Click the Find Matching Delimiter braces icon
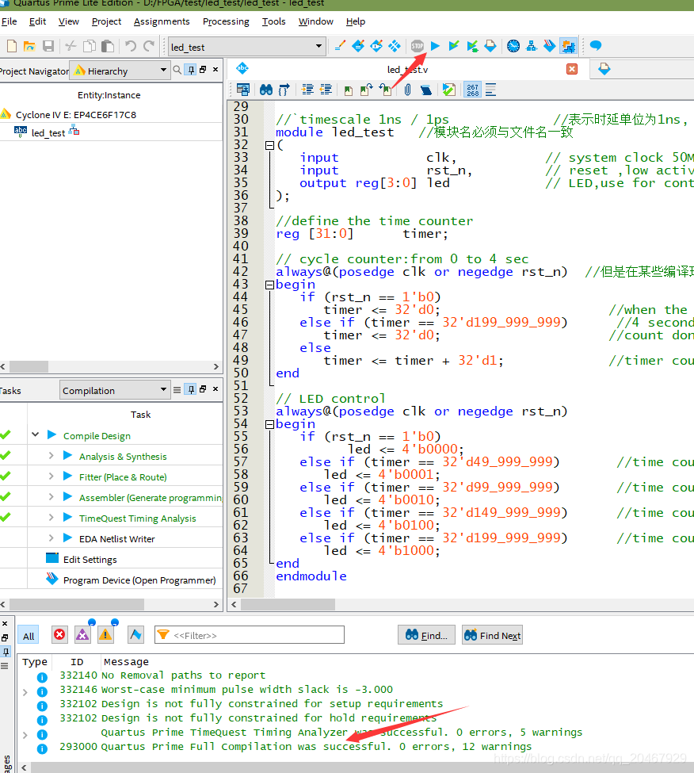 click(x=284, y=90)
